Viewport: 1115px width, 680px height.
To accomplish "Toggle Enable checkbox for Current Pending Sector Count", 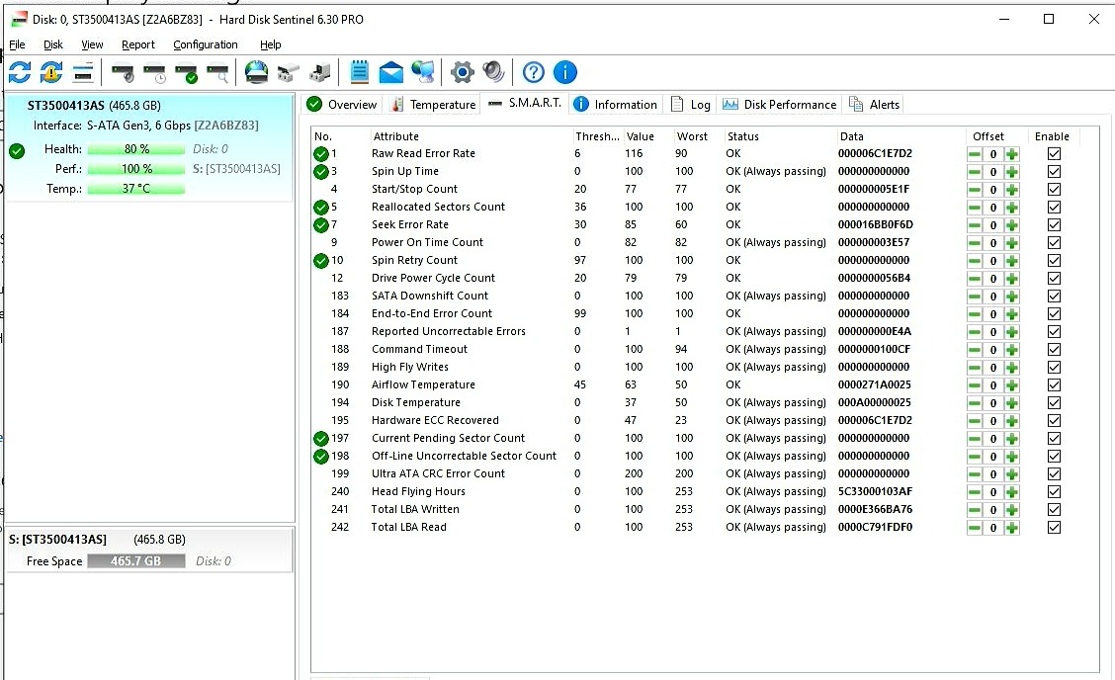I will [x=1054, y=438].
